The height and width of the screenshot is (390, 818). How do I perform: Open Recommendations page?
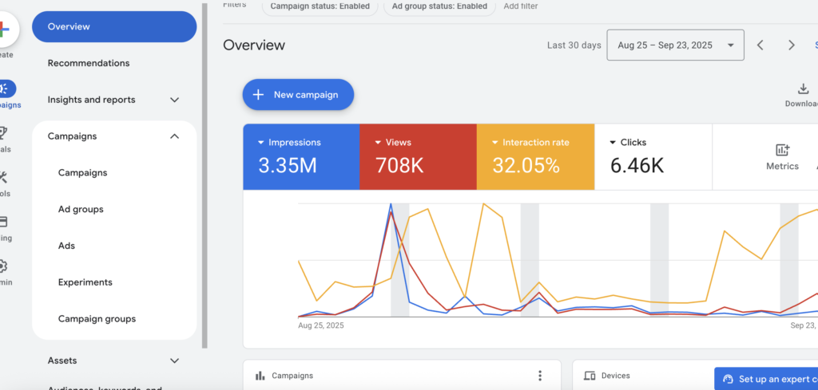pyautogui.click(x=89, y=63)
